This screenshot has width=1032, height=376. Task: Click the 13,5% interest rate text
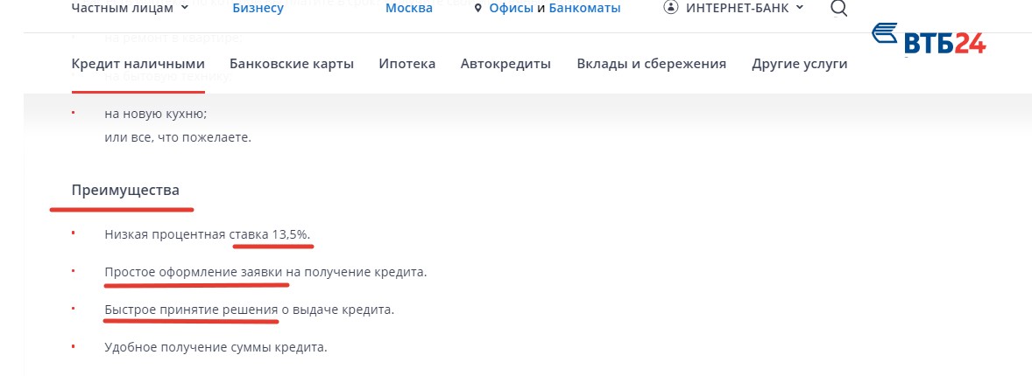pos(290,235)
